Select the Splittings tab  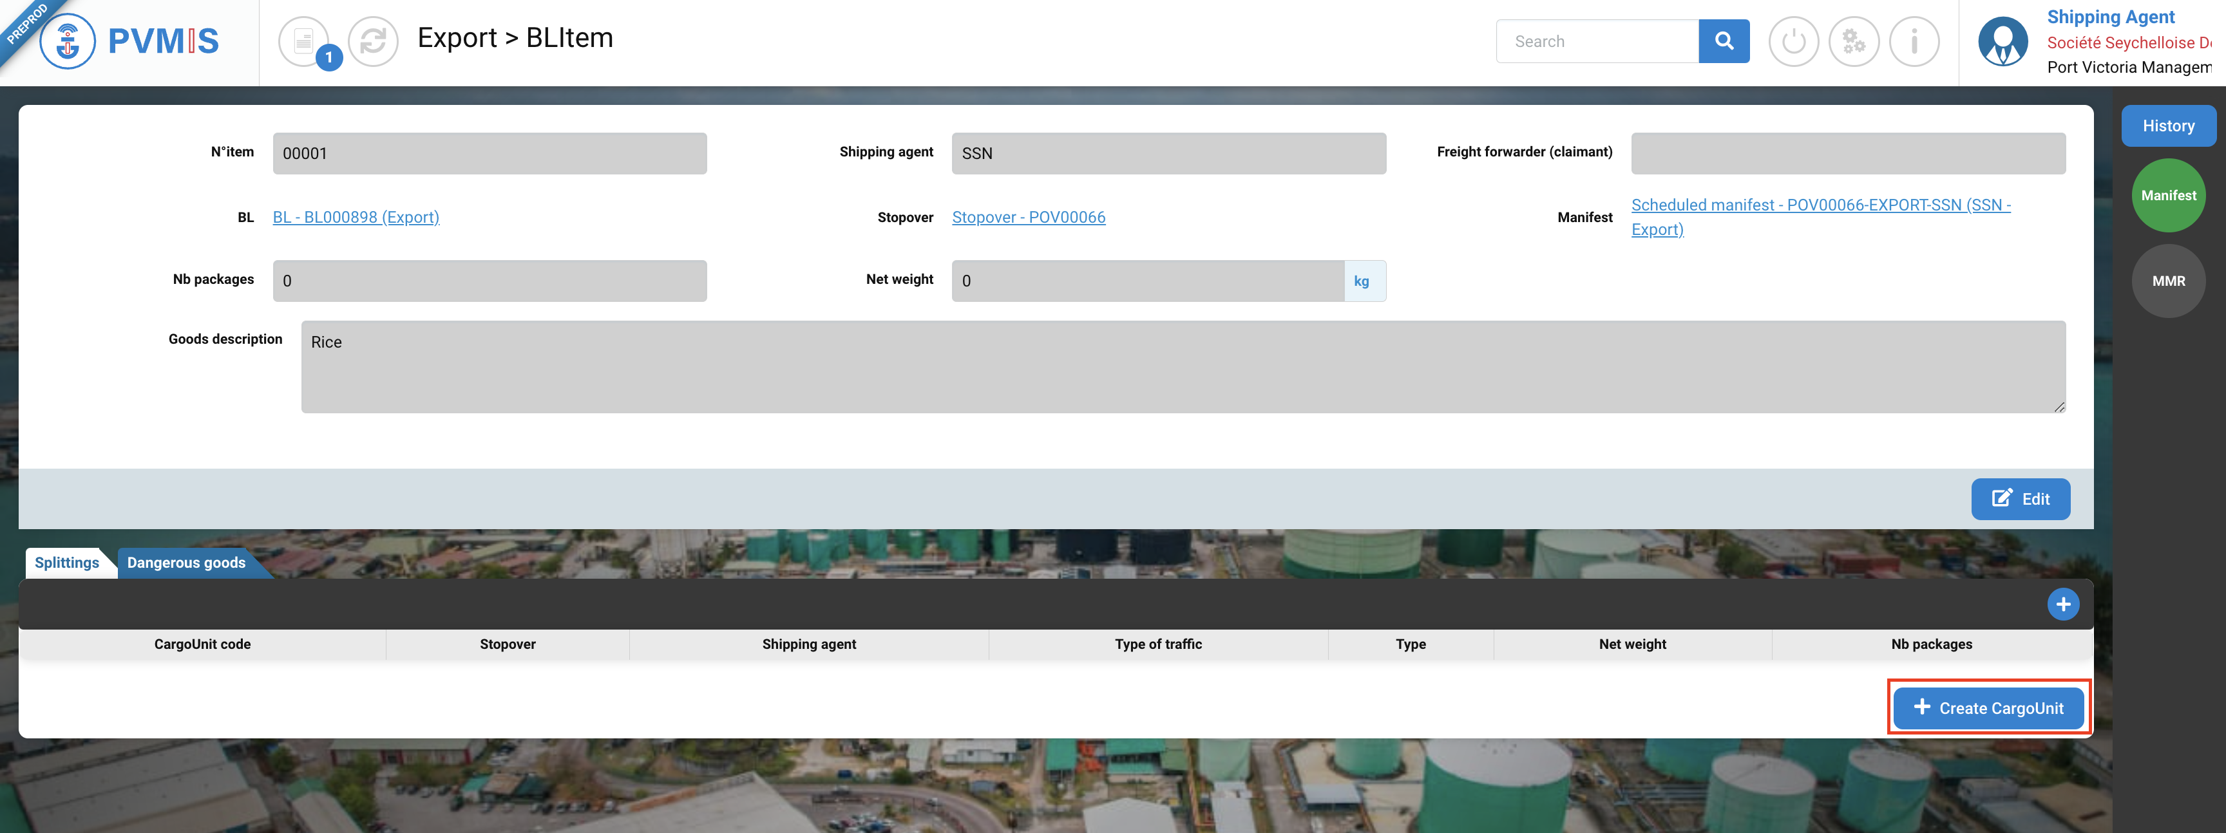pyautogui.click(x=66, y=563)
